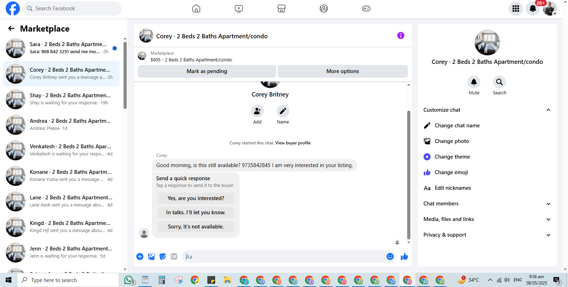
Task: Open the Kingd apartment conversation
Action: [x=61, y=227]
